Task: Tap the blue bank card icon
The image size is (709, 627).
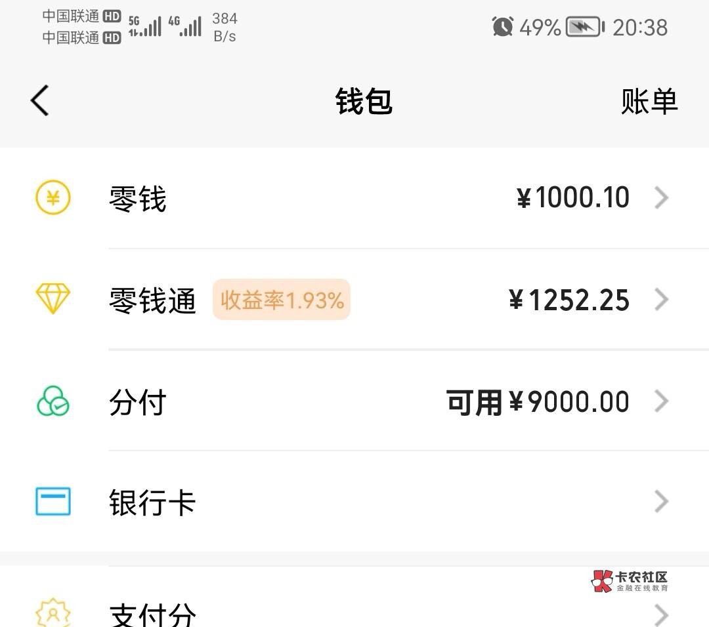Action: pyautogui.click(x=53, y=502)
